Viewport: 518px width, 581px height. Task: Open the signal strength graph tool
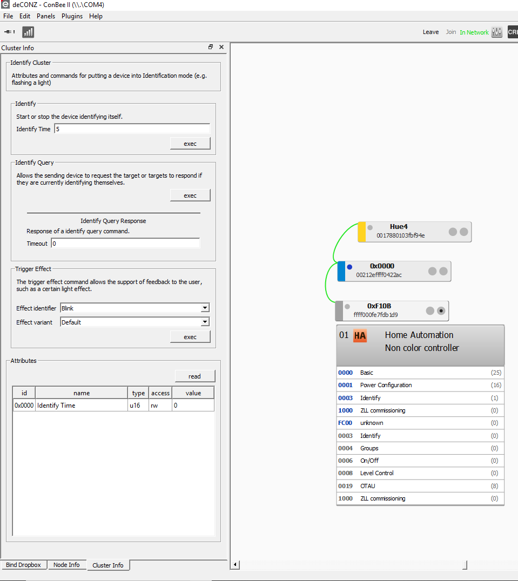28,32
